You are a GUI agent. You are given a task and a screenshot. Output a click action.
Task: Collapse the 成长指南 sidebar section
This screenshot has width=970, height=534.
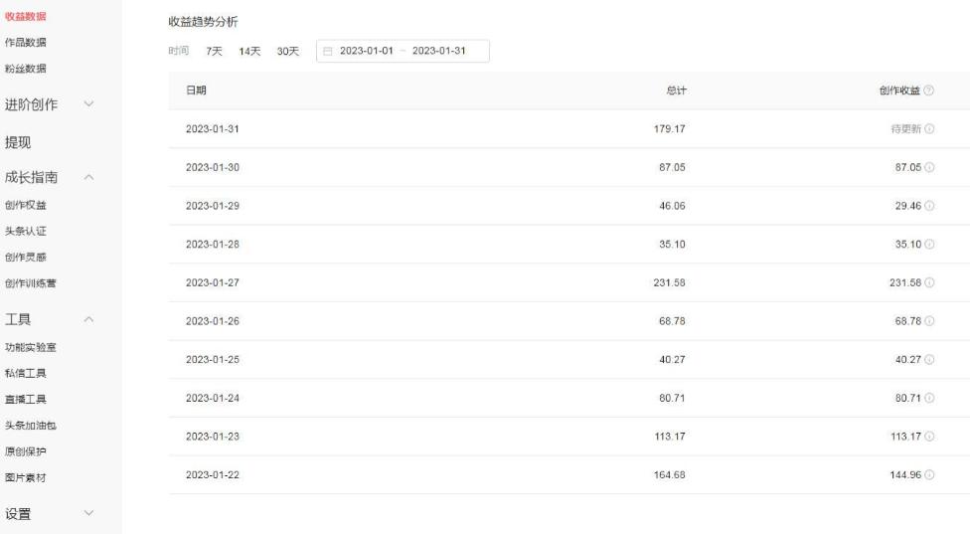click(88, 178)
